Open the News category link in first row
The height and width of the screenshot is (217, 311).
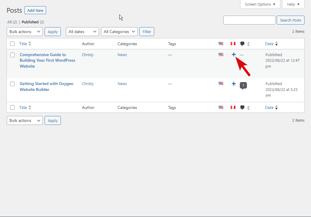pyautogui.click(x=122, y=55)
